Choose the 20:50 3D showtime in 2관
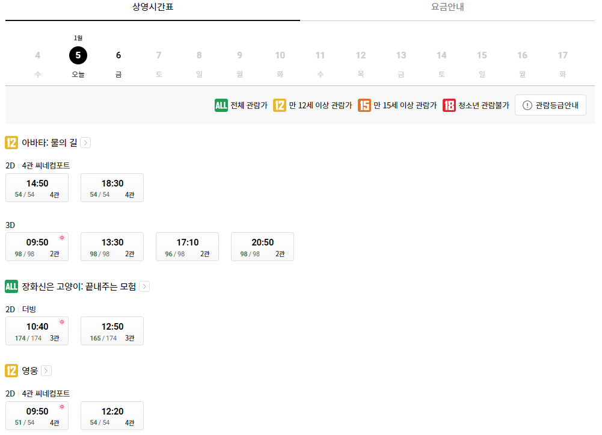 click(262, 247)
